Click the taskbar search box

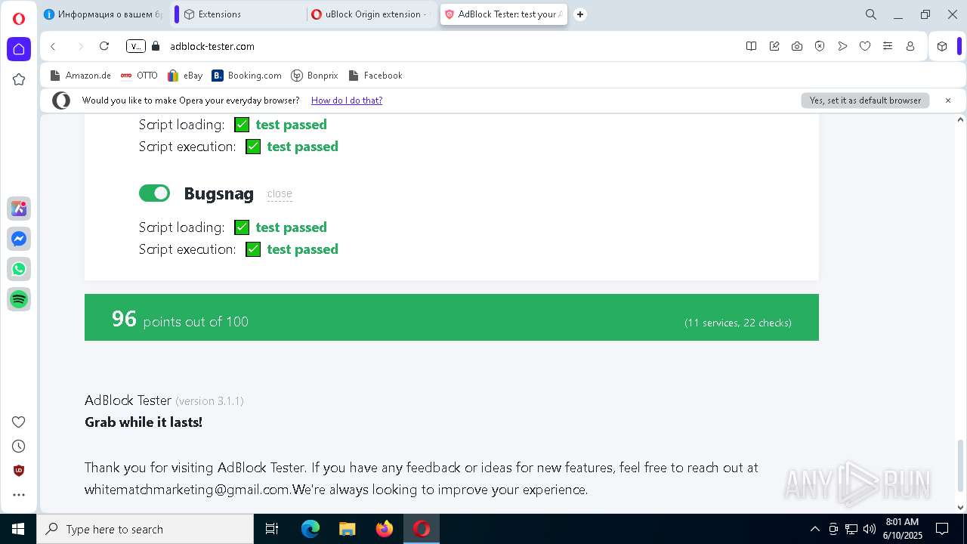[x=145, y=529]
